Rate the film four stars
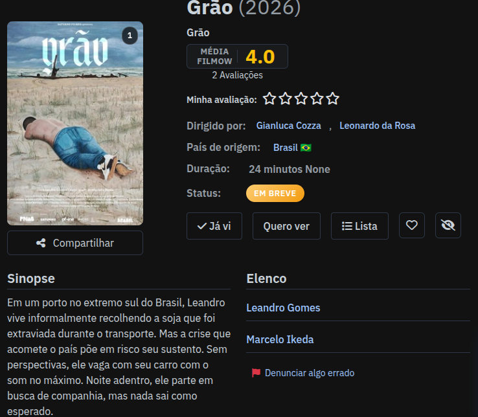The image size is (478, 417). tap(317, 99)
